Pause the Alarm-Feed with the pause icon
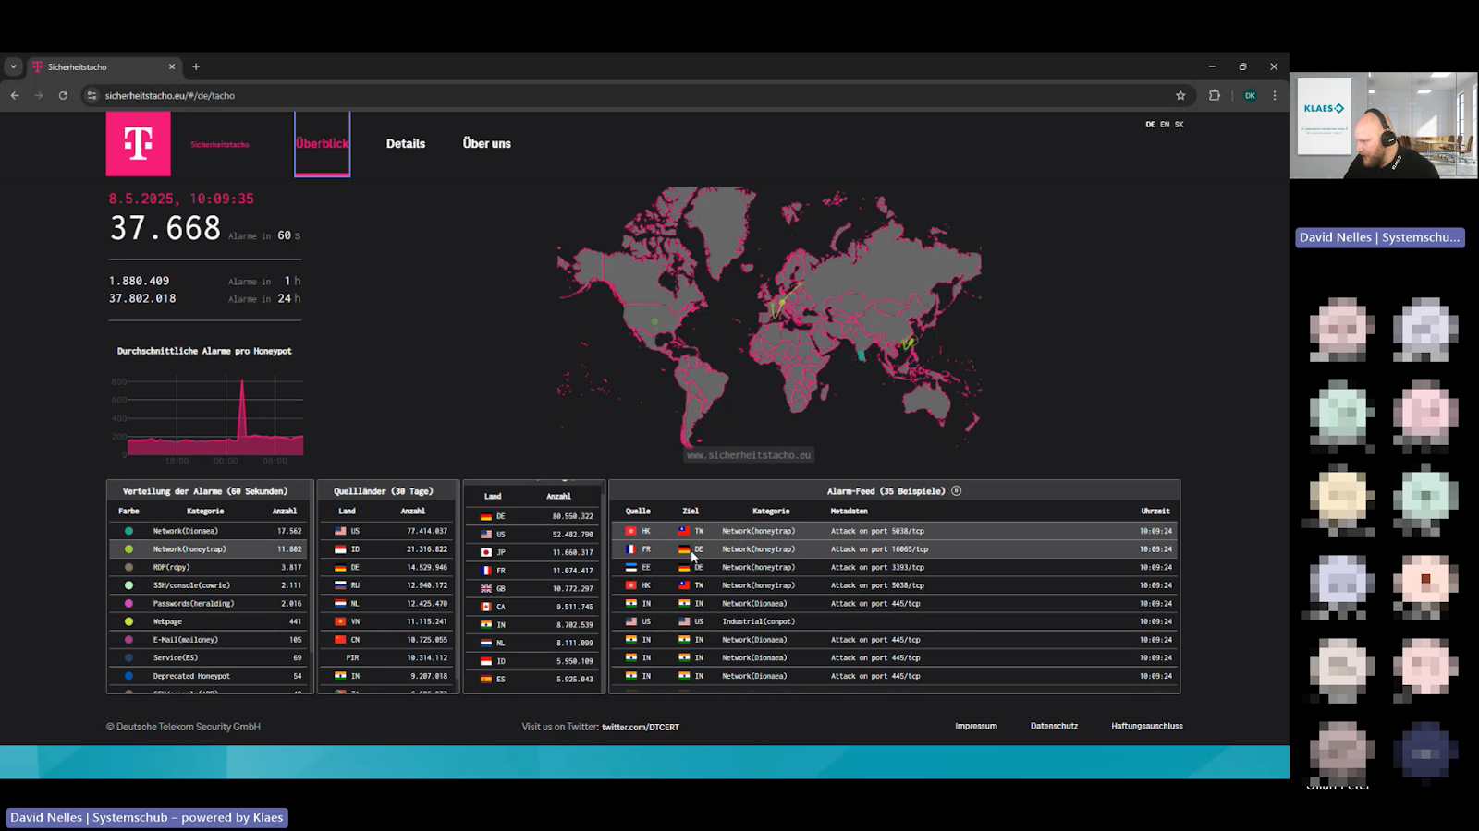Image resolution: width=1479 pixels, height=831 pixels. 956,491
